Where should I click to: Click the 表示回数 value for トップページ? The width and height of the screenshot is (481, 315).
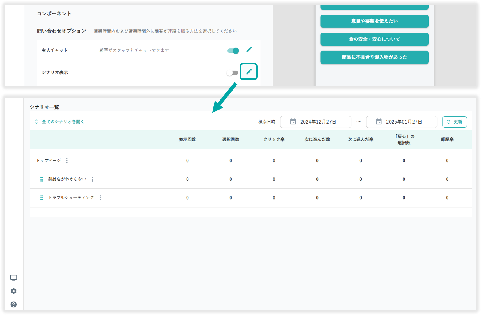(x=187, y=161)
